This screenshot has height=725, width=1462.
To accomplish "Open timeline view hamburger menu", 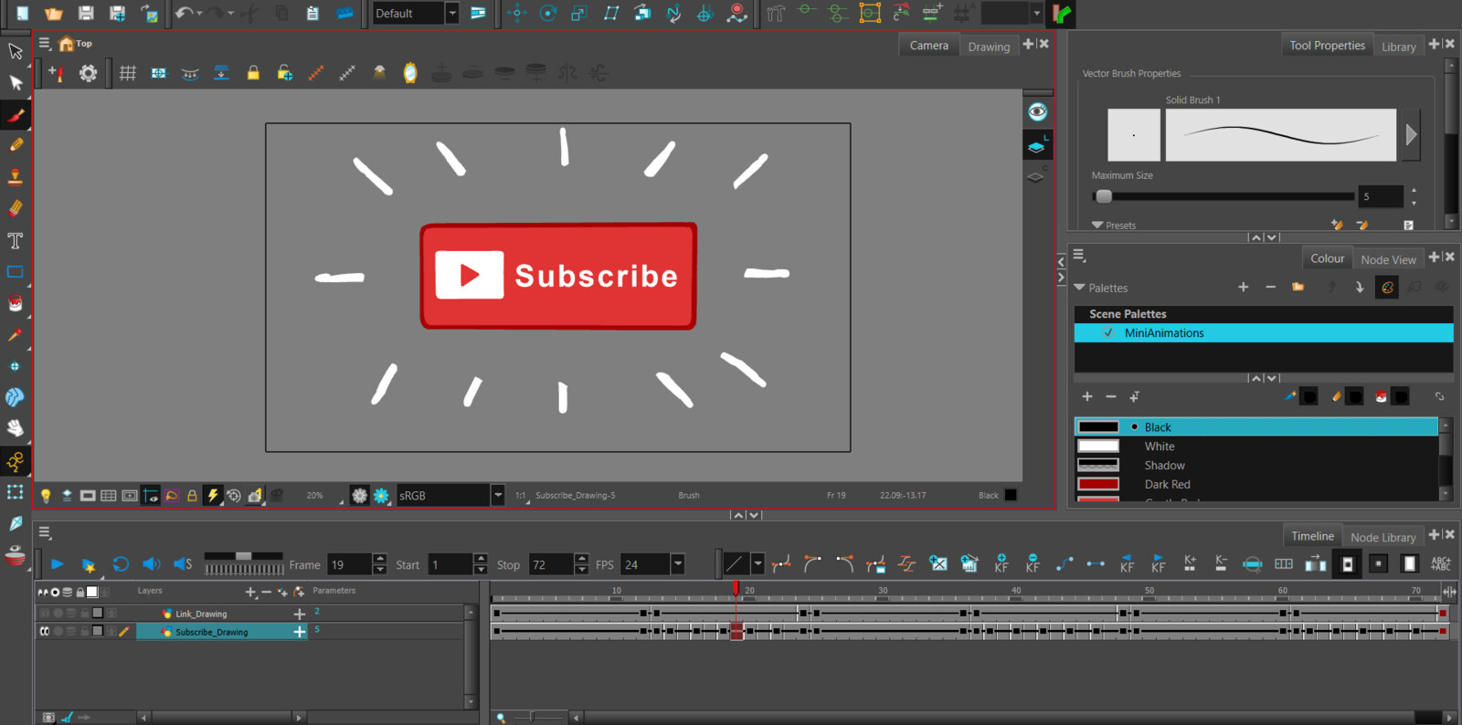I will tap(44, 532).
